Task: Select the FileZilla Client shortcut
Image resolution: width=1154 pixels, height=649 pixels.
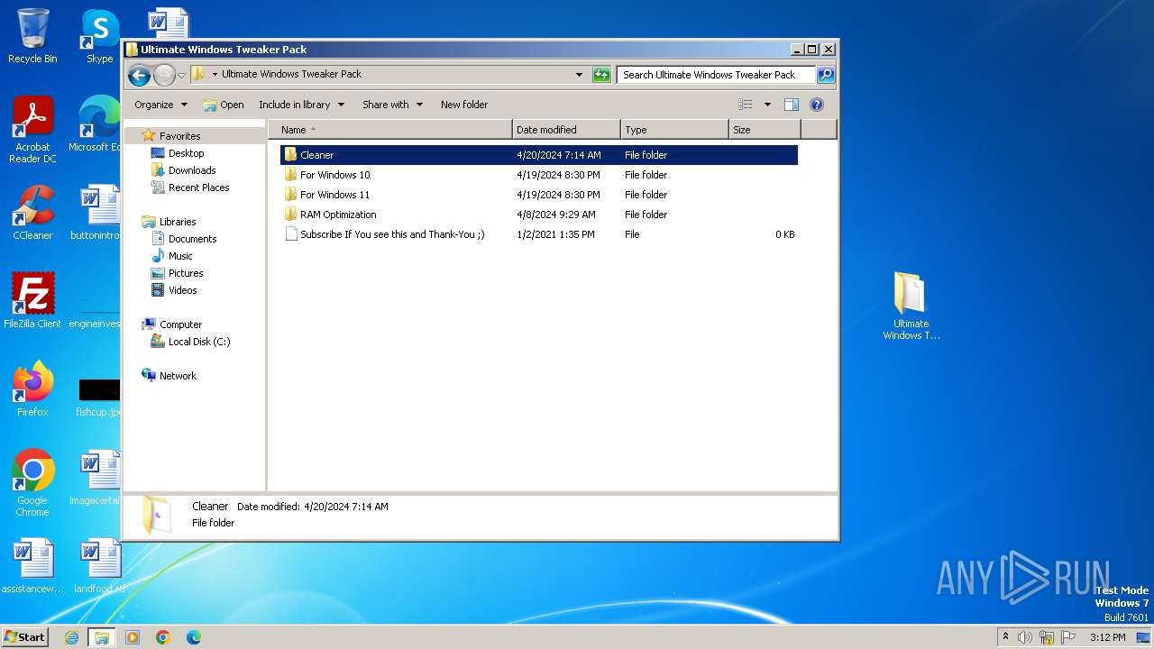Action: [32, 301]
